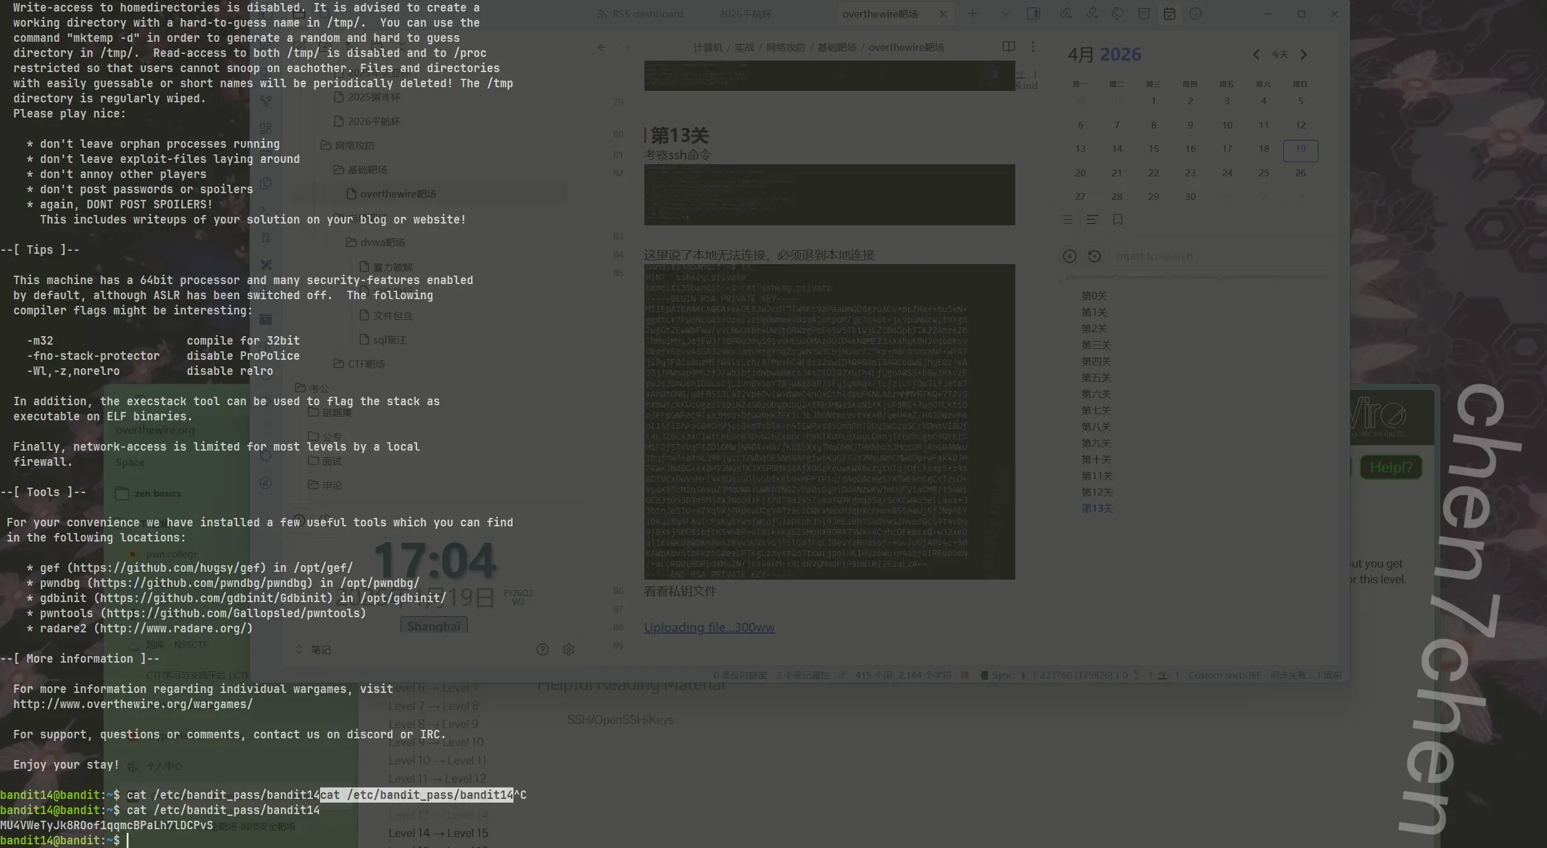
Task: Open Obsidian help question mark icon
Action: (543, 650)
